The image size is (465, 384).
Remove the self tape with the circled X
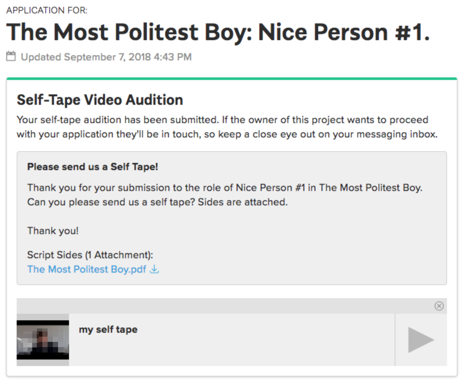coord(439,306)
